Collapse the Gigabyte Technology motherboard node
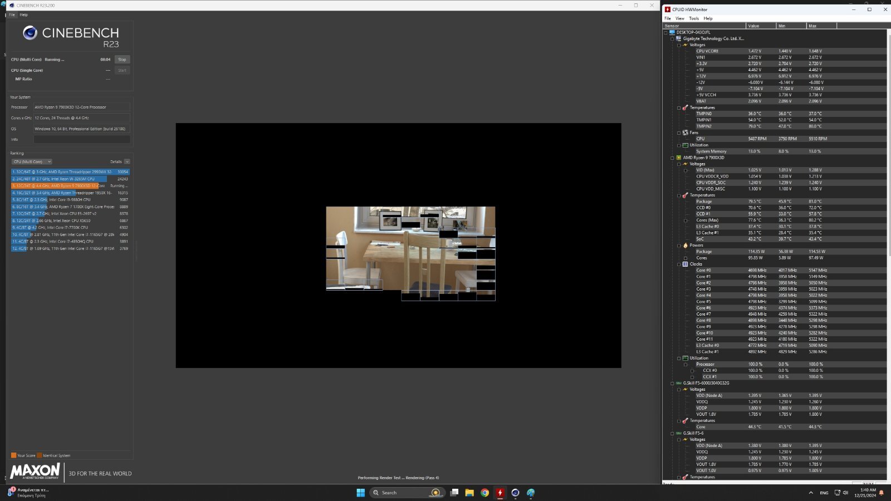This screenshot has width=891, height=501. (672, 39)
